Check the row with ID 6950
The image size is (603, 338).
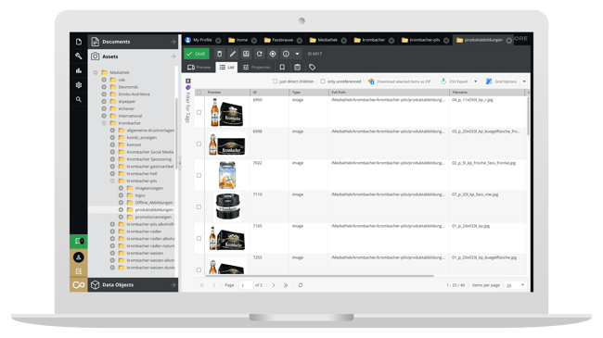[199, 112]
